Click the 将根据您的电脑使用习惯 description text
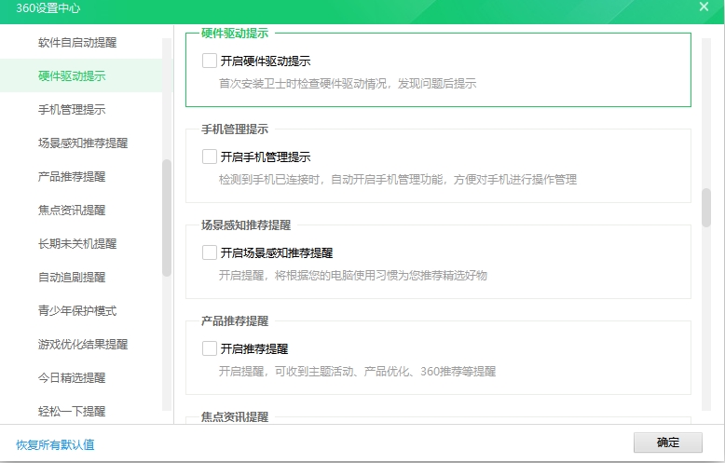 click(353, 276)
